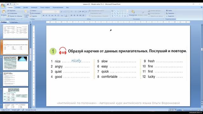The image size is (203, 114).
Task: Click Найти (find) in editing group
Action: coord(169,10)
